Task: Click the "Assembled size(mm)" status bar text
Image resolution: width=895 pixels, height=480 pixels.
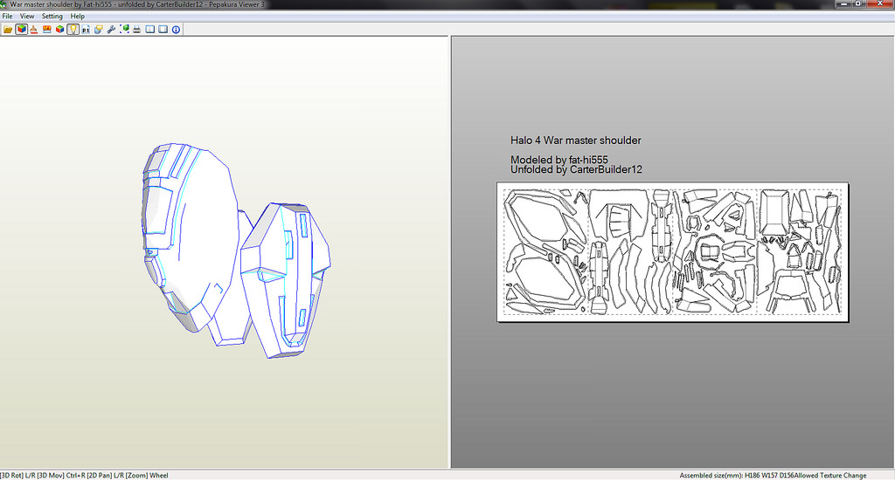Action: pos(711,476)
